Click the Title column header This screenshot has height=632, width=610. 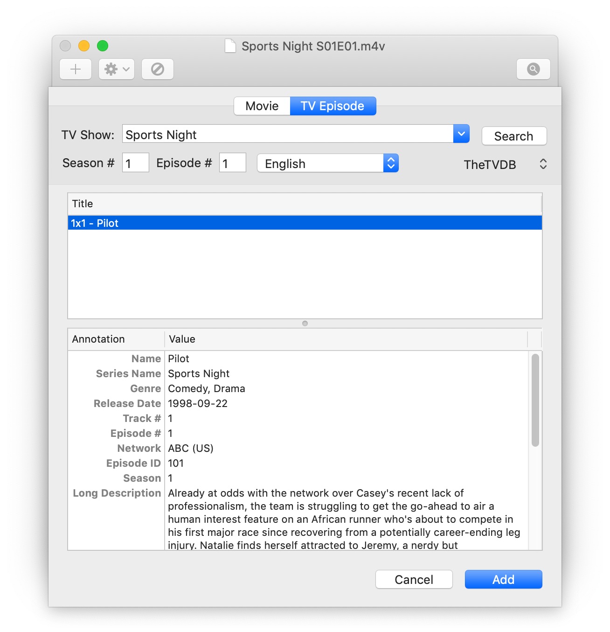point(305,204)
